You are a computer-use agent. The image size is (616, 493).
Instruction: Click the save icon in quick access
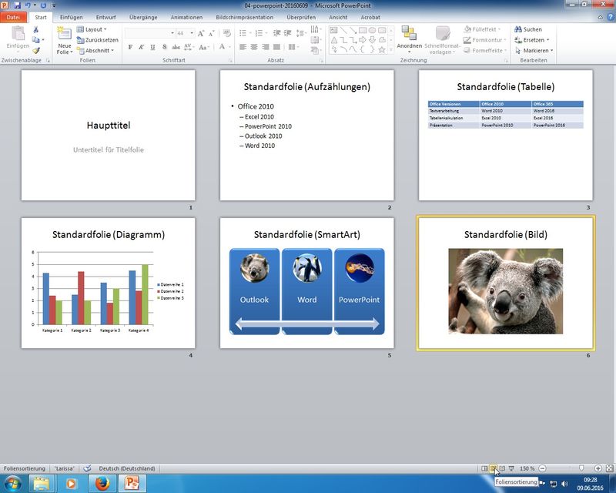tap(16, 5)
